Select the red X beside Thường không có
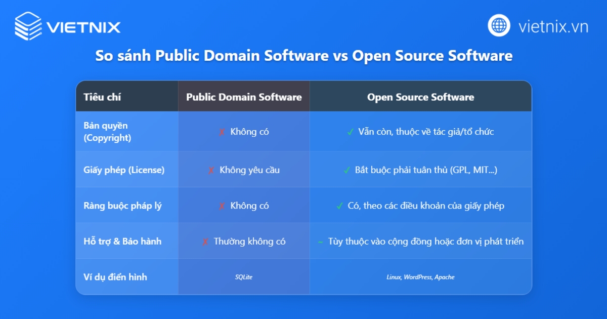 pos(205,242)
